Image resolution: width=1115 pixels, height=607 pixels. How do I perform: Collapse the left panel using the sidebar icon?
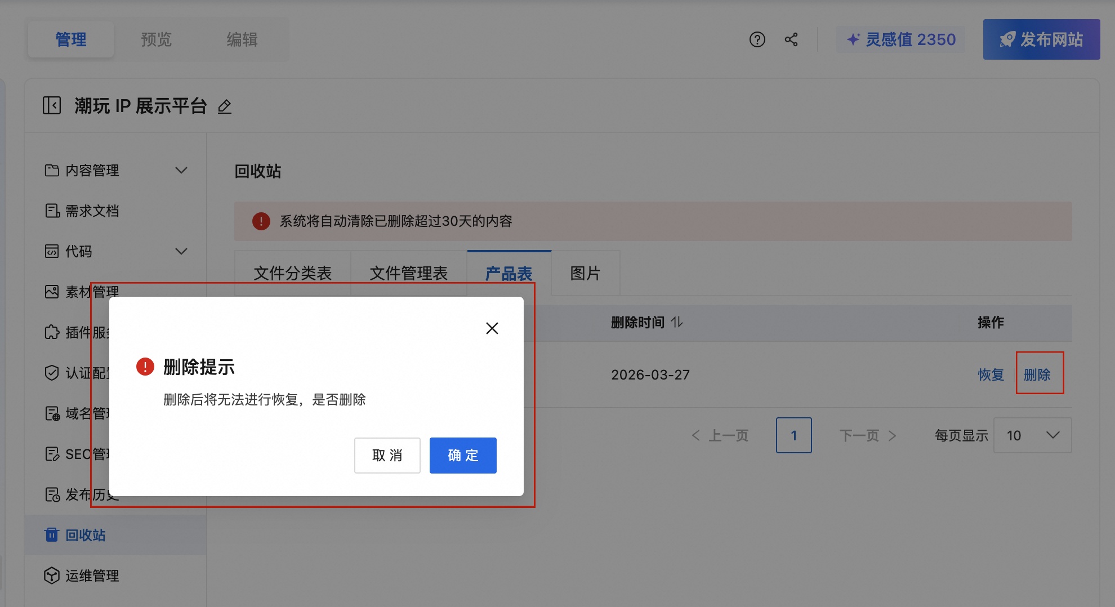[x=51, y=105]
